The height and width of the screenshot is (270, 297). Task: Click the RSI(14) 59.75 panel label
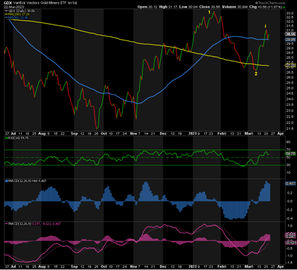click(x=17, y=138)
